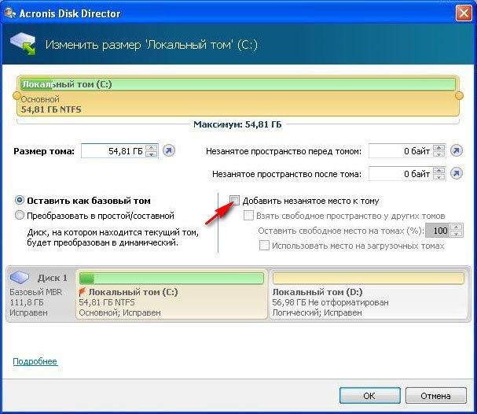Click the arrow icon next to volume size field

pos(169,150)
